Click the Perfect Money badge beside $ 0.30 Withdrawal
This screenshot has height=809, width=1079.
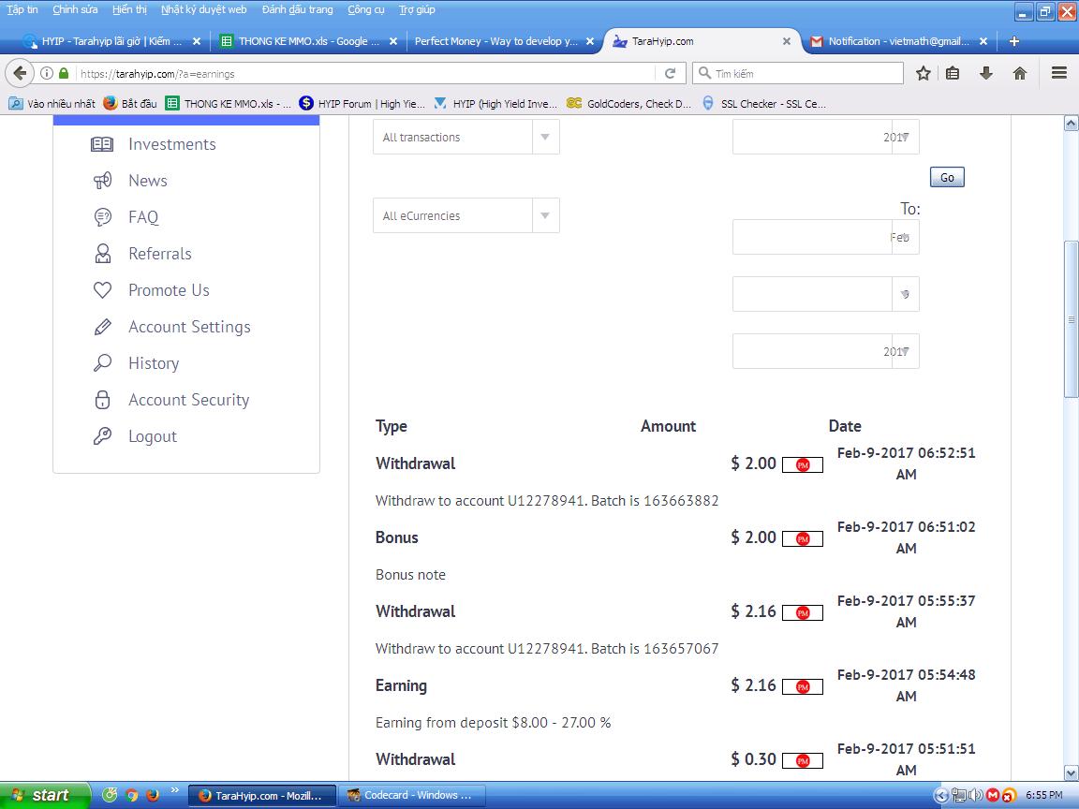803,760
